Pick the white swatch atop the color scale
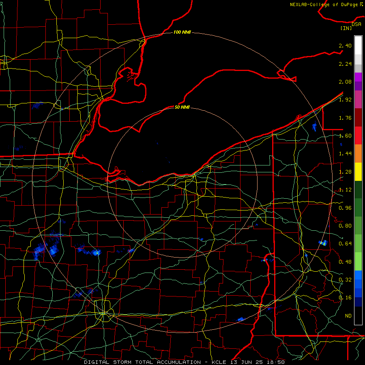 [358, 45]
